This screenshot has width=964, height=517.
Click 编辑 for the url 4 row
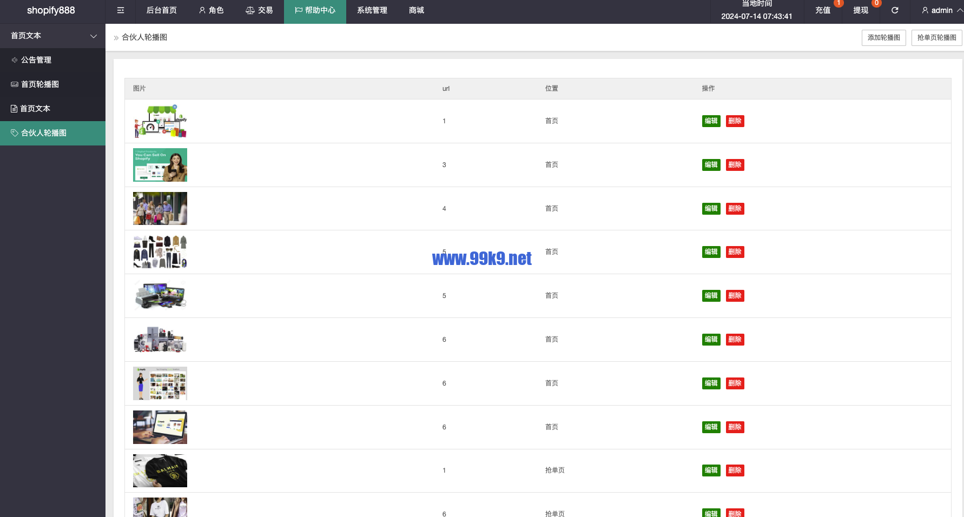click(x=711, y=209)
